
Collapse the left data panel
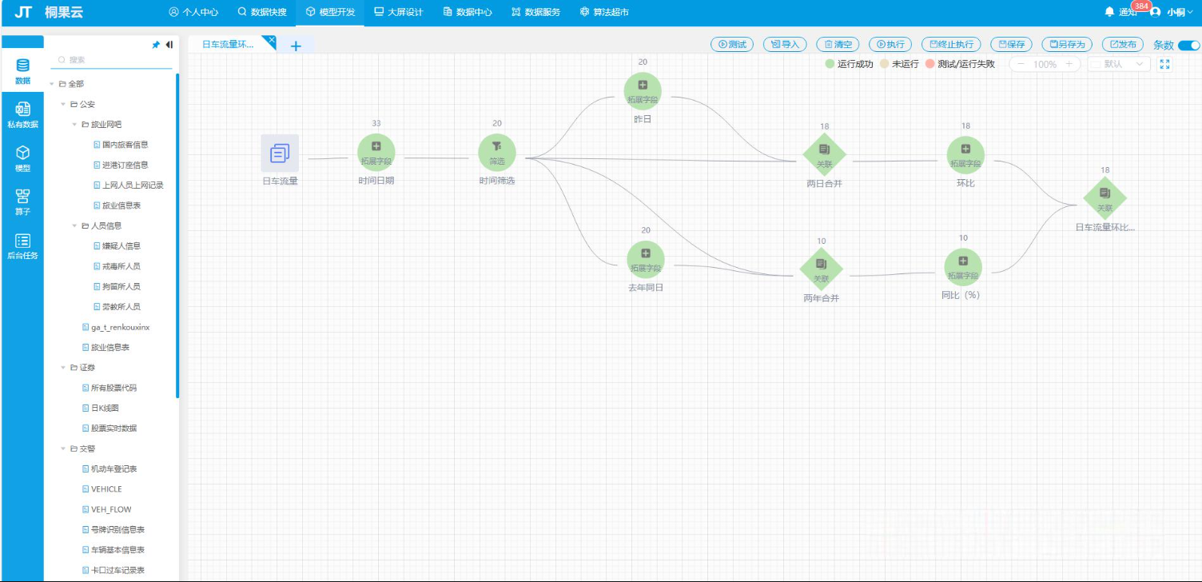pos(169,46)
